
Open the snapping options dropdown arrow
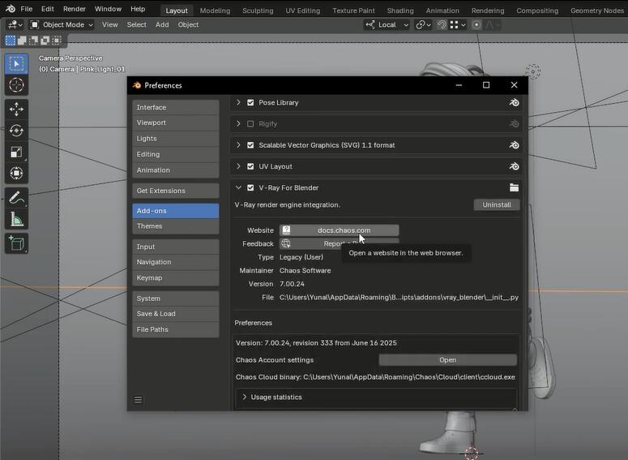[463, 25]
